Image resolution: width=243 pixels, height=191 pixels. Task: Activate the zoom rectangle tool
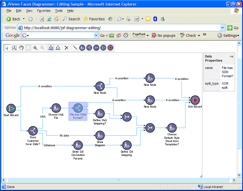point(14,48)
